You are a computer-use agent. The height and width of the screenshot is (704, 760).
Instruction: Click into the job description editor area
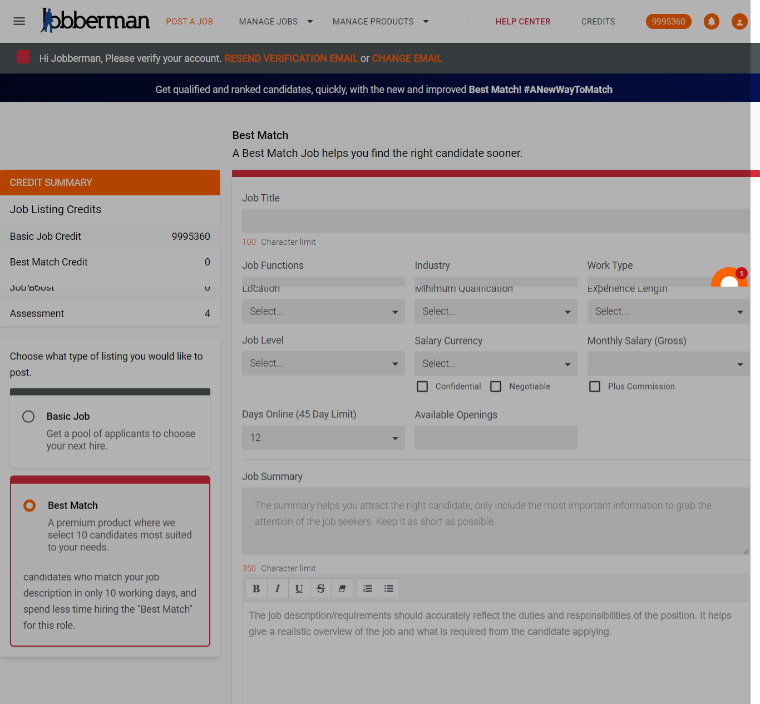coord(496,652)
